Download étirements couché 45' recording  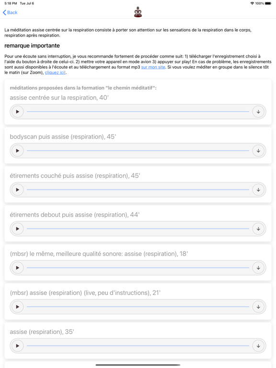coord(258,190)
